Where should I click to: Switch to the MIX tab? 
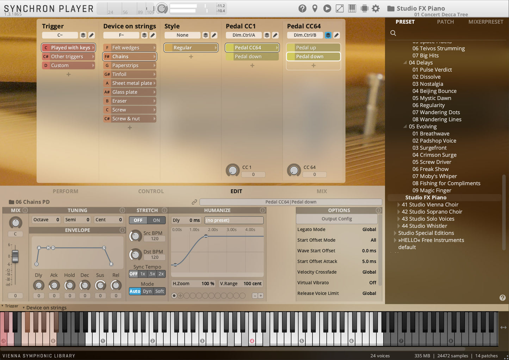click(322, 191)
